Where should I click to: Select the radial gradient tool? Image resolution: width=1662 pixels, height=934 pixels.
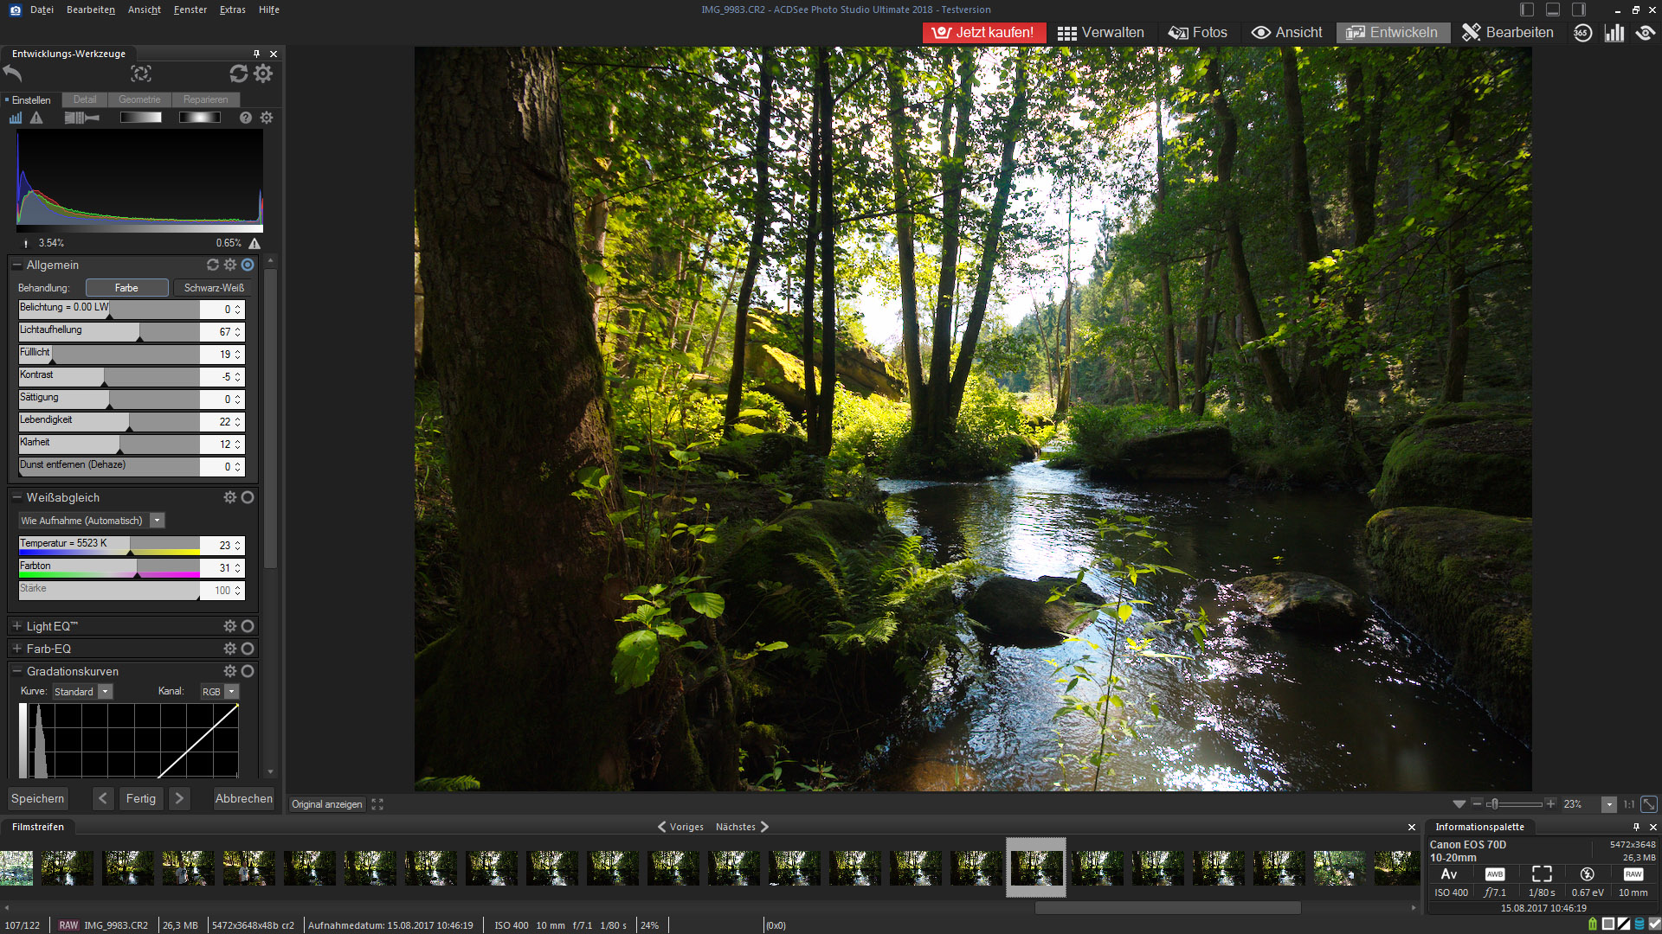[x=199, y=118]
